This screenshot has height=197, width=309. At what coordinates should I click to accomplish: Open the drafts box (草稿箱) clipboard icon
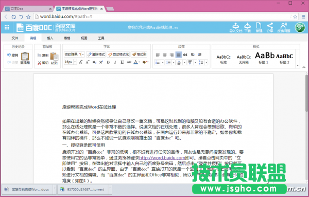[25, 58]
